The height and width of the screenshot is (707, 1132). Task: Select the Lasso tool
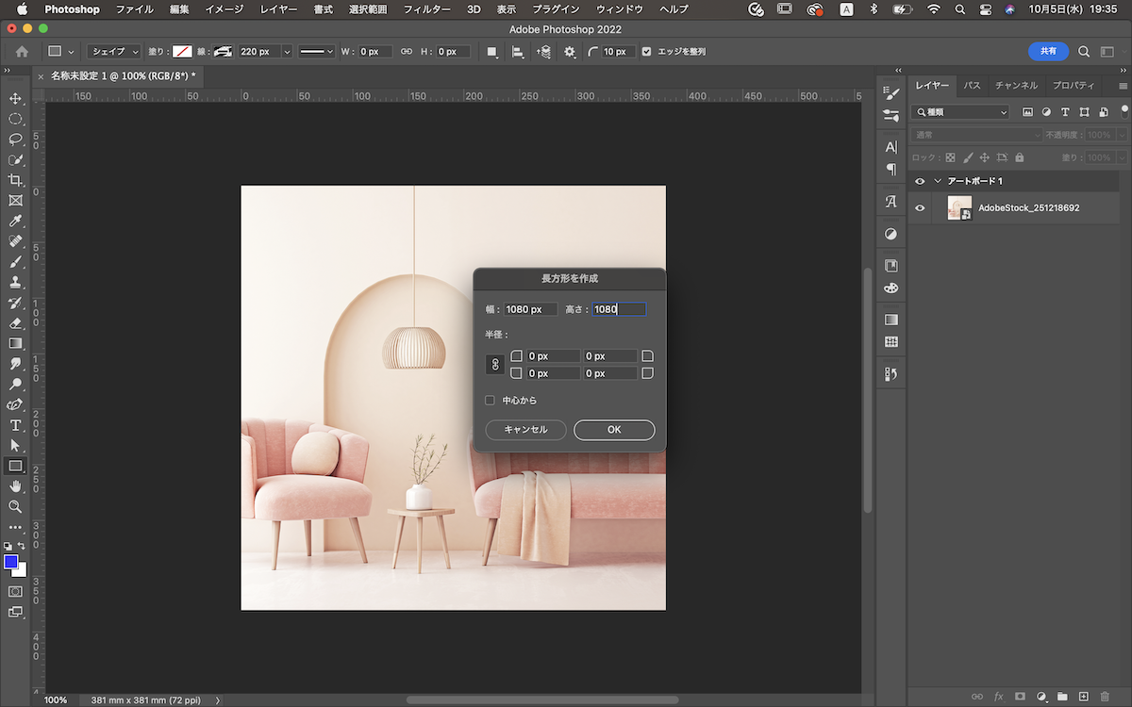15,140
